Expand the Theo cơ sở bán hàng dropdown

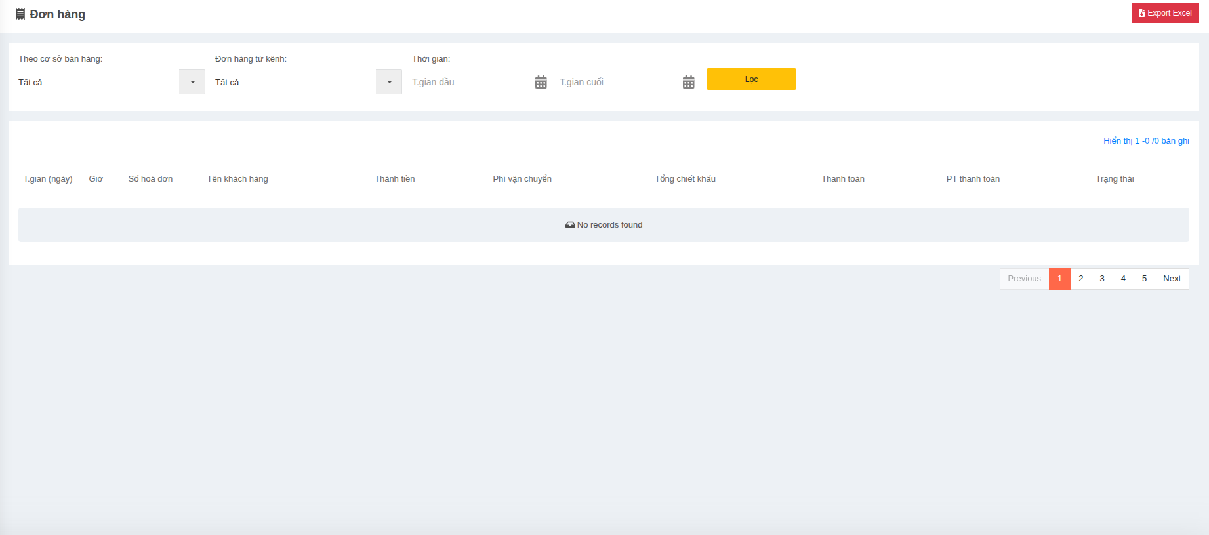click(192, 82)
